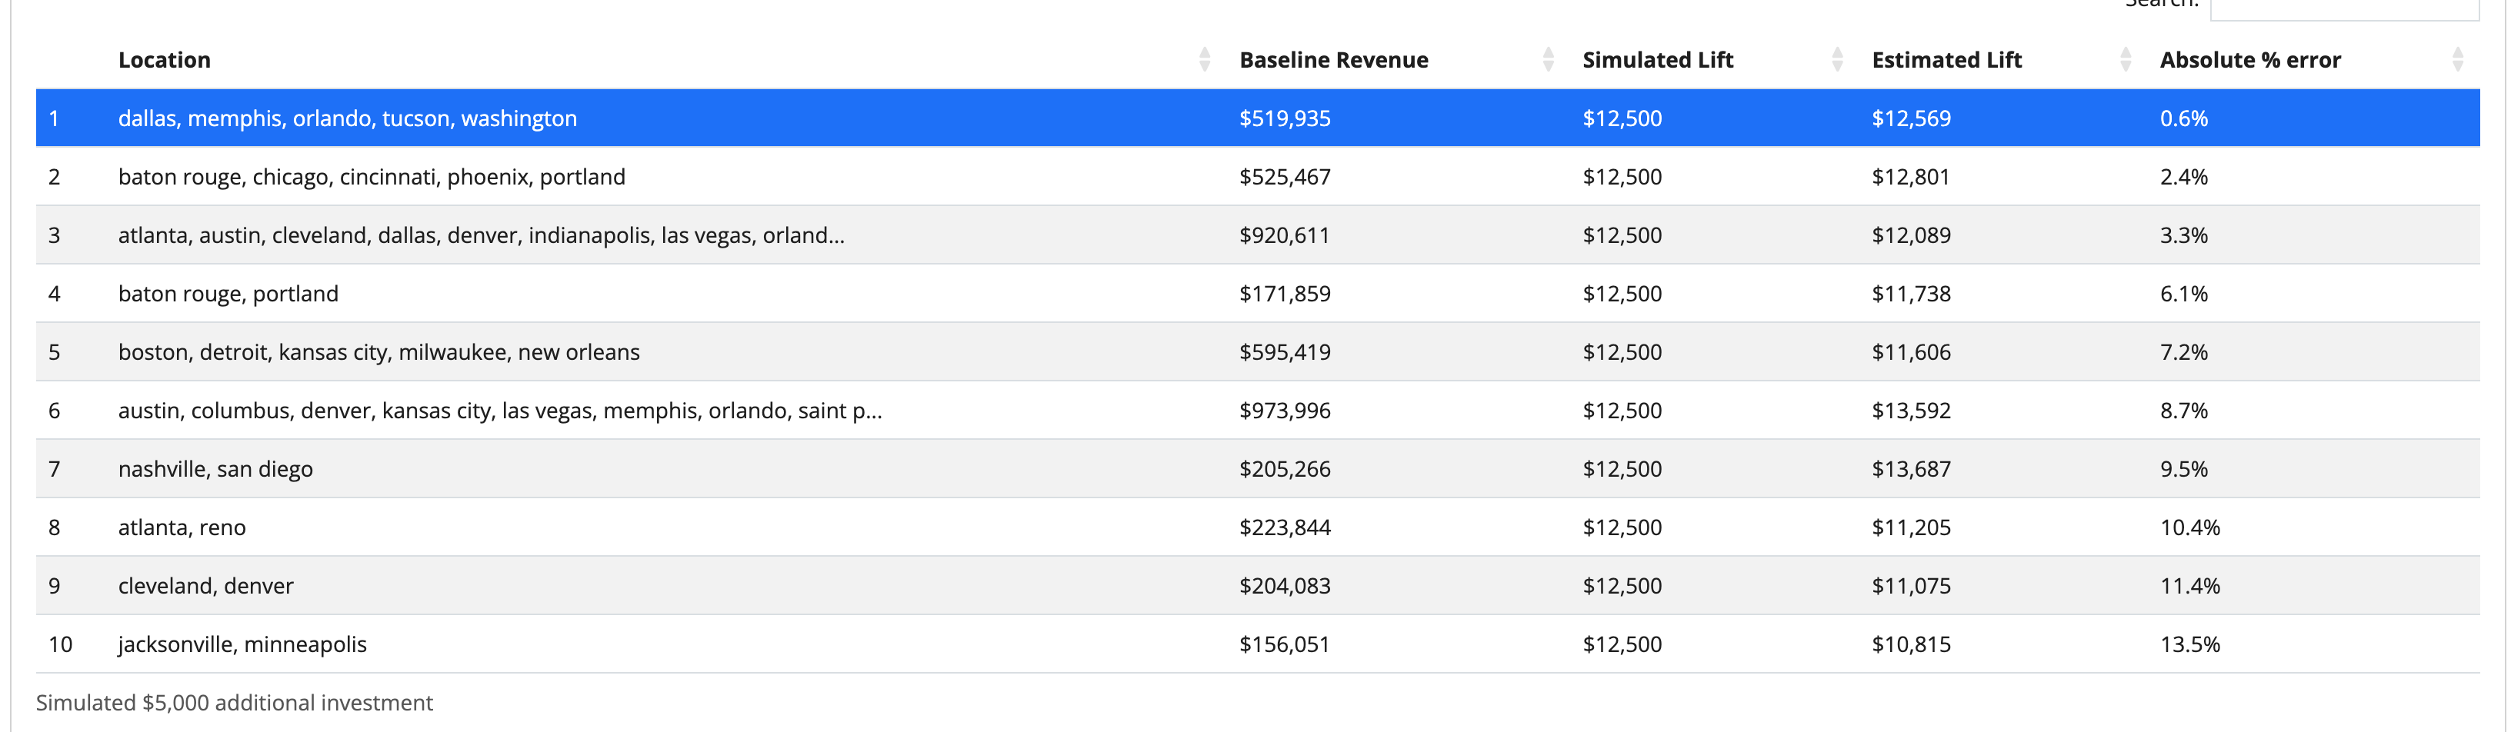Select the atlanta, reno row
The width and height of the screenshot is (2511, 732).
(182, 527)
